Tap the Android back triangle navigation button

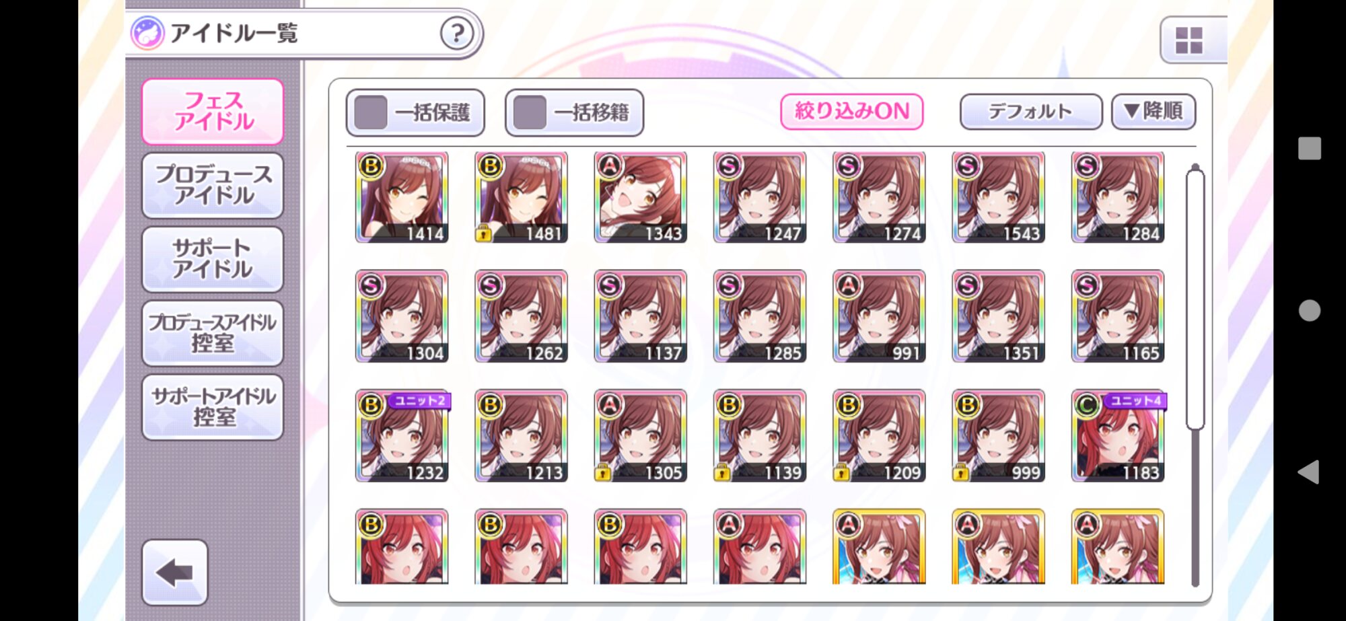click(x=1308, y=472)
